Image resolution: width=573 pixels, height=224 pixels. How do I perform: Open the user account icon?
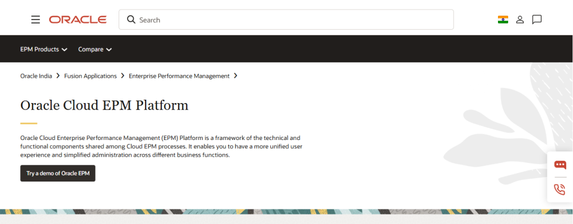coord(520,20)
